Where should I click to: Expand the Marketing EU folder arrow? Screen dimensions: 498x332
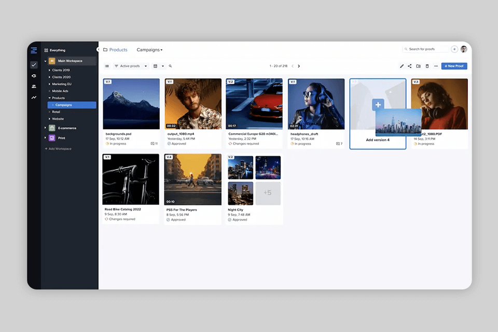point(50,84)
